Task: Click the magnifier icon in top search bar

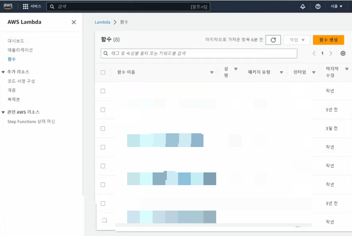Action: [x=52, y=7]
